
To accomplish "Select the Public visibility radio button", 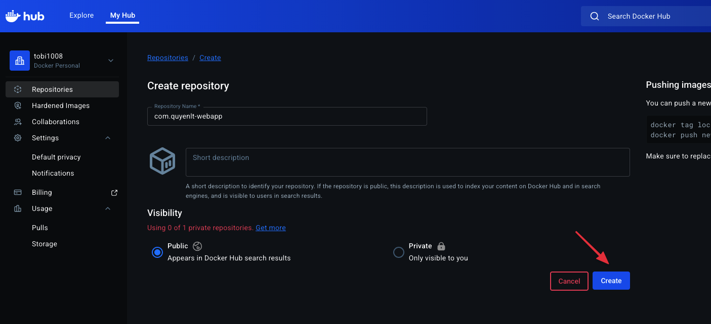I will pos(157,252).
